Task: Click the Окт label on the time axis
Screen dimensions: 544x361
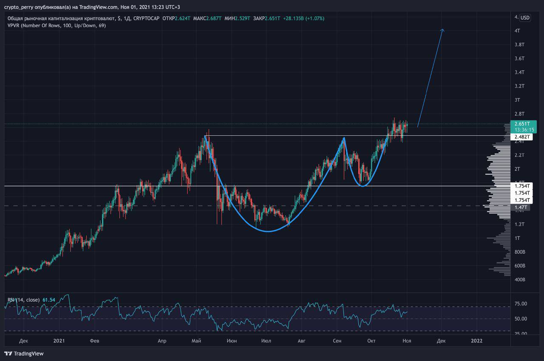Action: coord(371,340)
